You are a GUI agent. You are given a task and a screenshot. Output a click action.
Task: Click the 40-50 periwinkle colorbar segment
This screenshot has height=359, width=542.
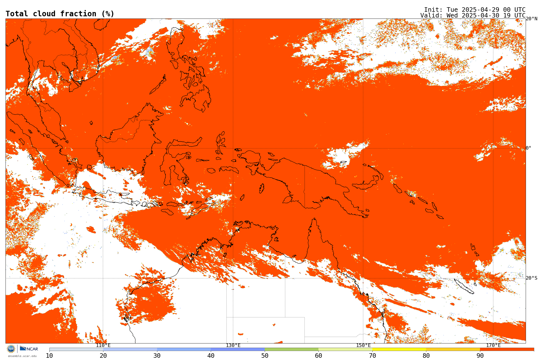(238, 349)
